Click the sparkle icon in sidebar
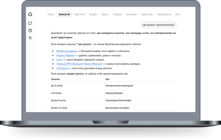 coord(30,38)
